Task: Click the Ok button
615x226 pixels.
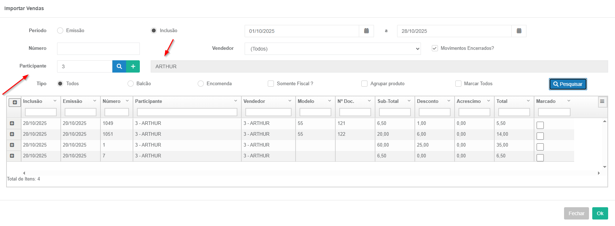Action: click(x=600, y=213)
